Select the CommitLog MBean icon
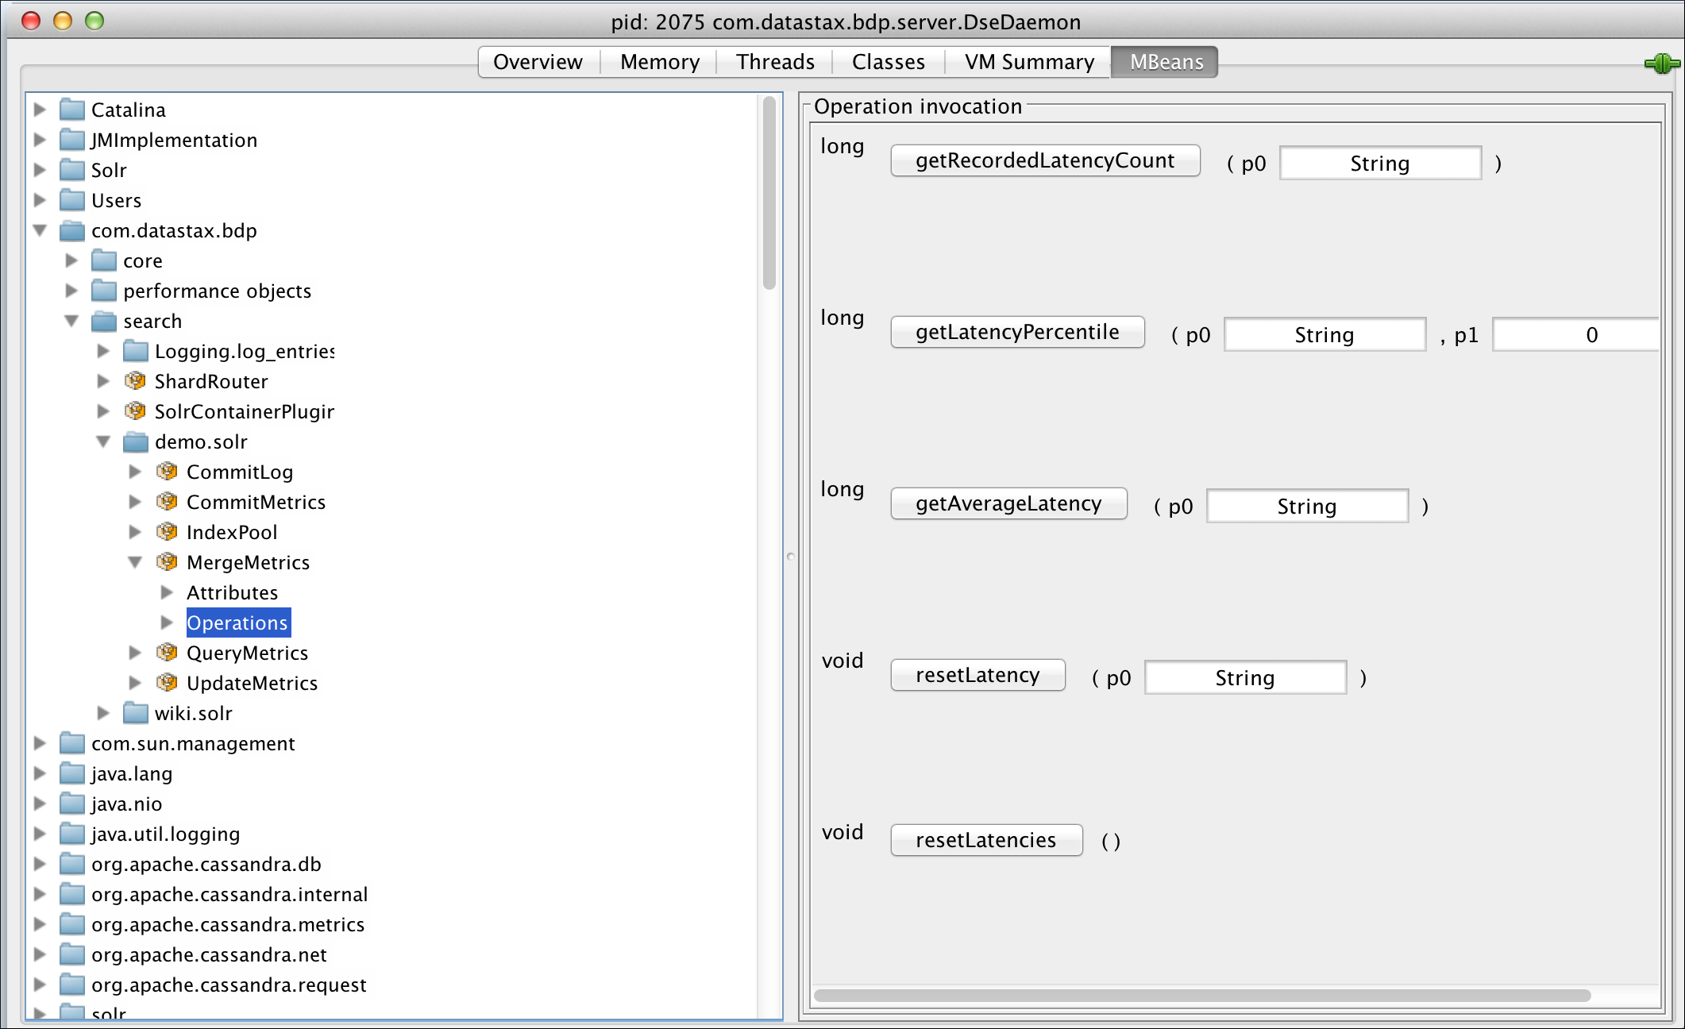This screenshot has width=1685, height=1029. point(167,472)
